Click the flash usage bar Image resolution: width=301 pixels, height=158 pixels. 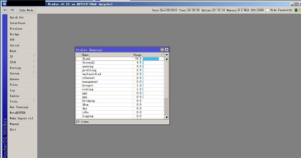pos(151,59)
